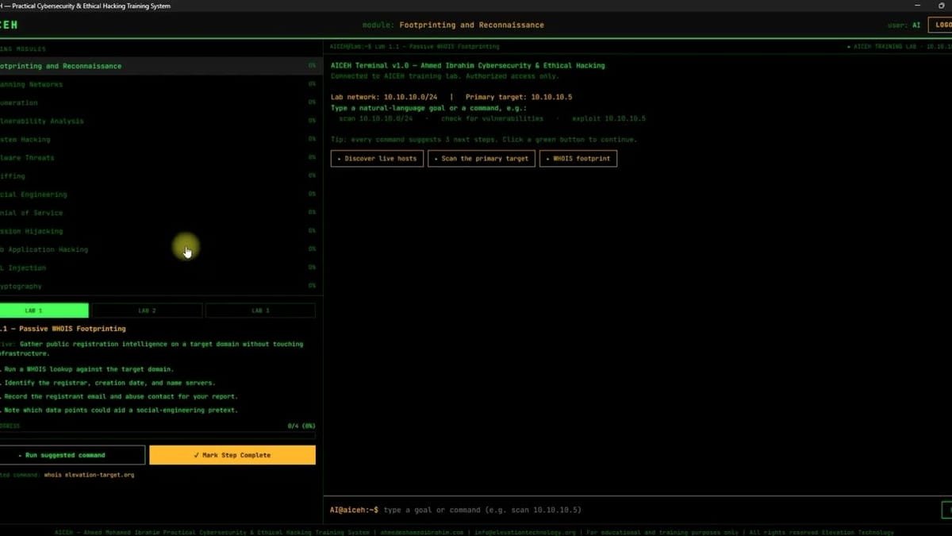The height and width of the screenshot is (536, 952).
Task: Click the 'user: AI' label in header
Action: pos(904,25)
